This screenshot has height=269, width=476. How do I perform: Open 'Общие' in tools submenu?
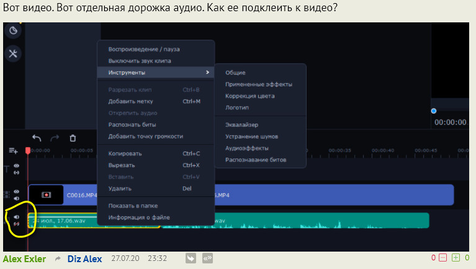[x=260, y=73]
